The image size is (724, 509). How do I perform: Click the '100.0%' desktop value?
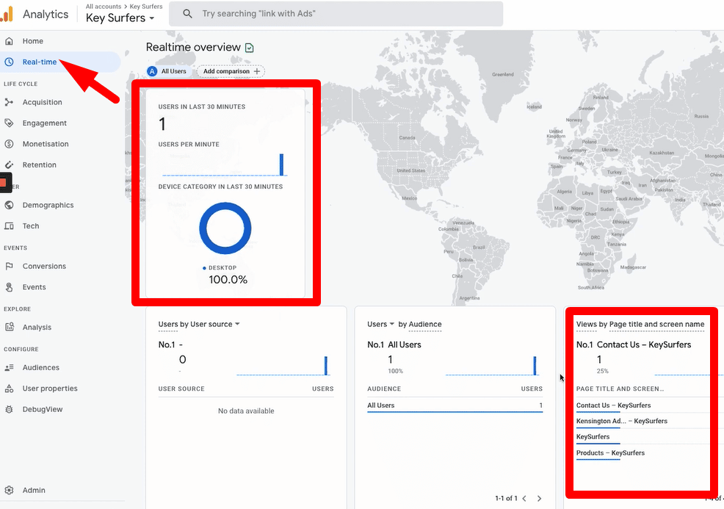(x=228, y=279)
